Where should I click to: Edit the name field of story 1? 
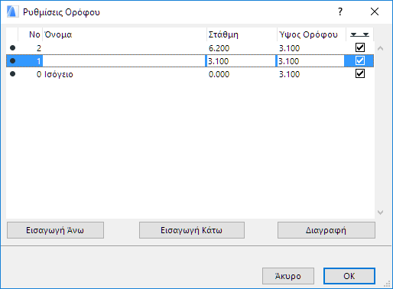point(124,61)
